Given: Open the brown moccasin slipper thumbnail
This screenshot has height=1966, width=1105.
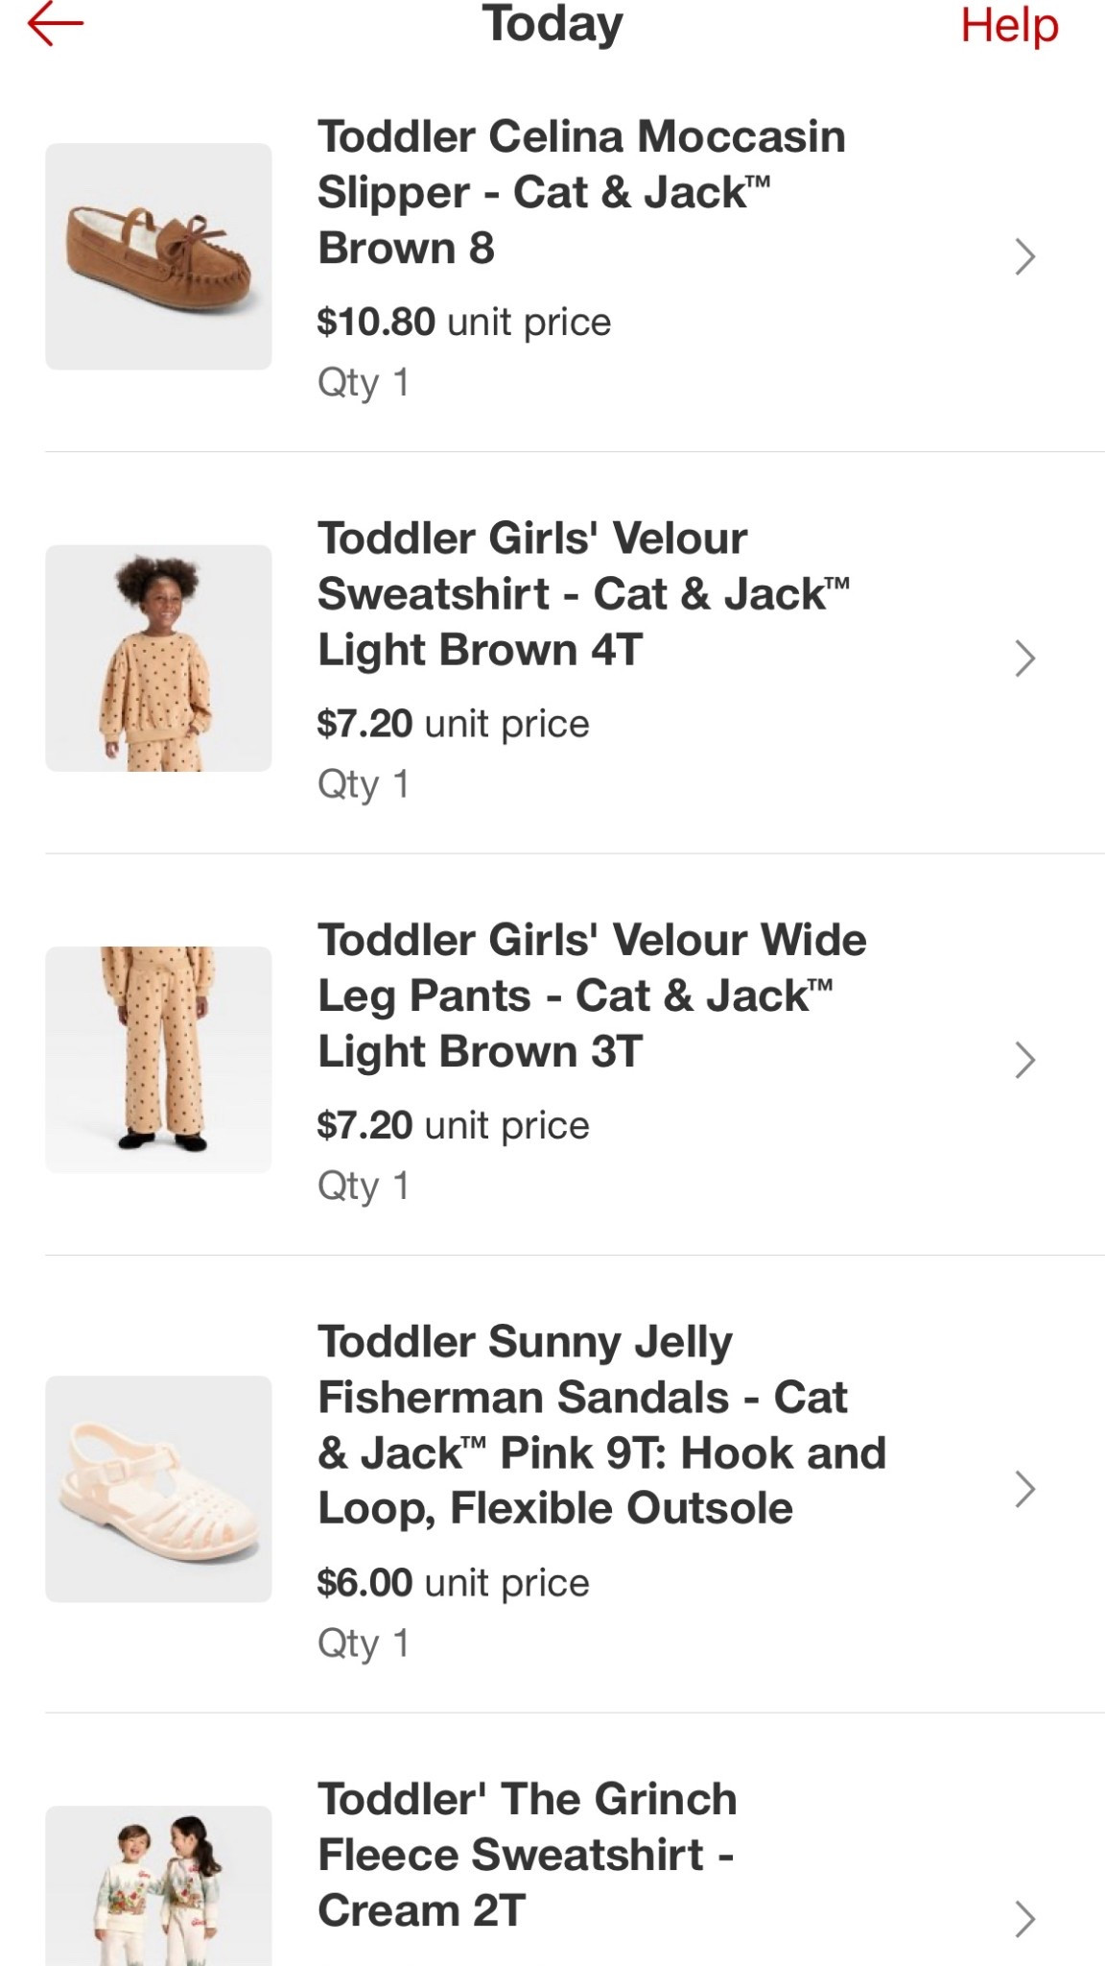Looking at the screenshot, I should tap(158, 256).
